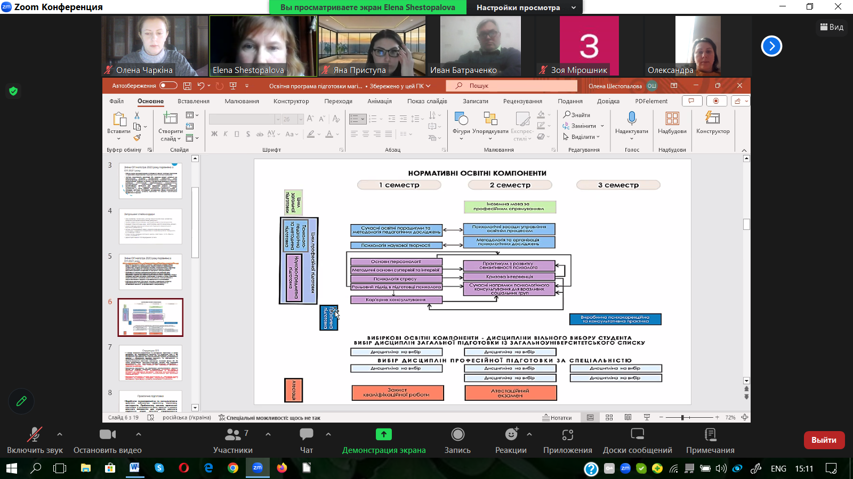Toggle Underline formatting button
This screenshot has height=479, width=853.
click(x=237, y=134)
